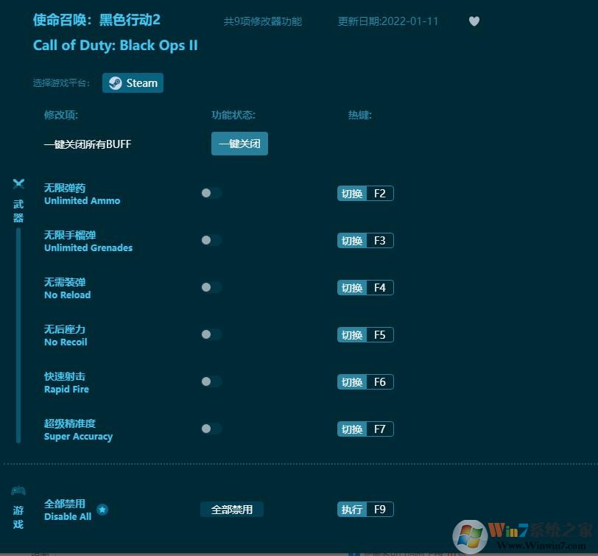
Task: Edit the F4 hotkey field
Action: [x=380, y=287]
